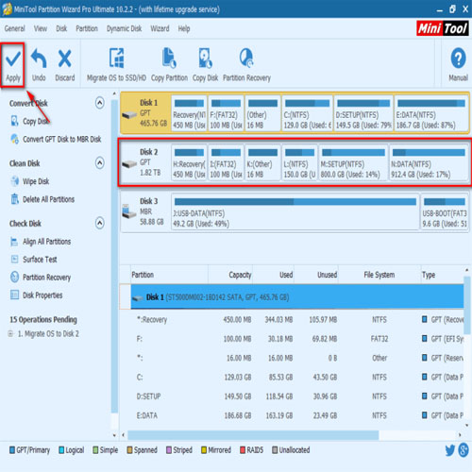Click the sidebar vertical scrollbar
Image resolution: width=472 pixels, height=472 pixels.
coord(114,256)
